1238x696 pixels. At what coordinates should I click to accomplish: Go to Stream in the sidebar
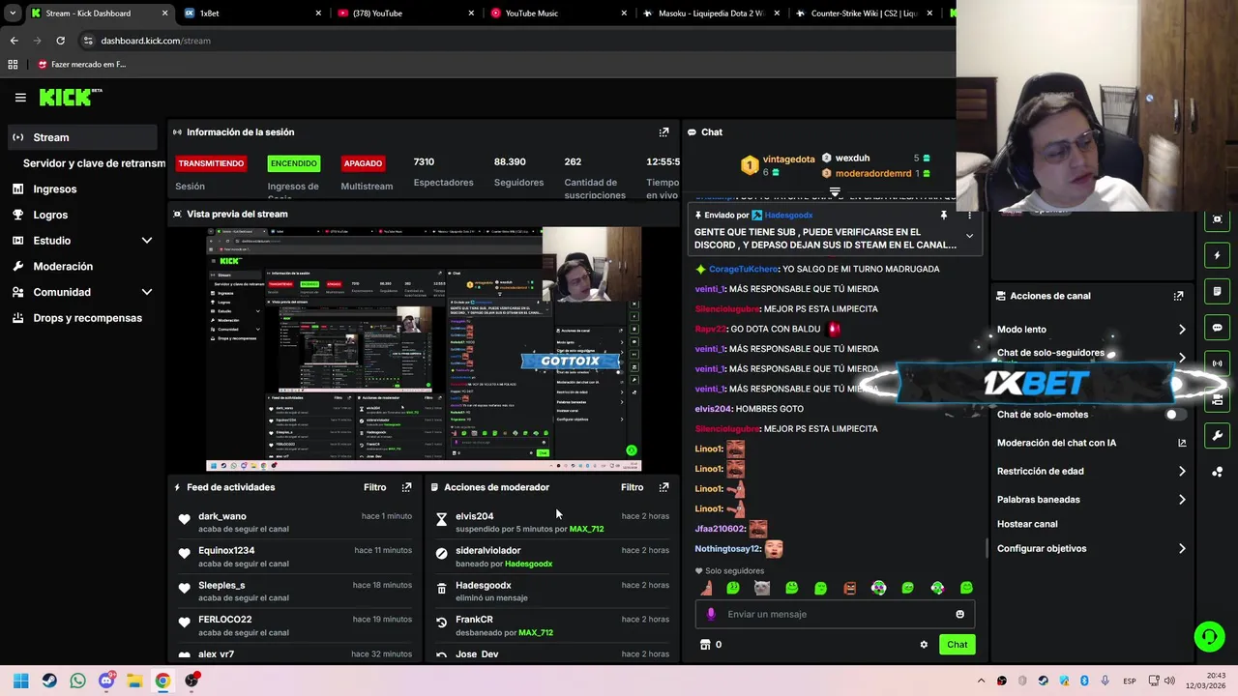coord(81,137)
